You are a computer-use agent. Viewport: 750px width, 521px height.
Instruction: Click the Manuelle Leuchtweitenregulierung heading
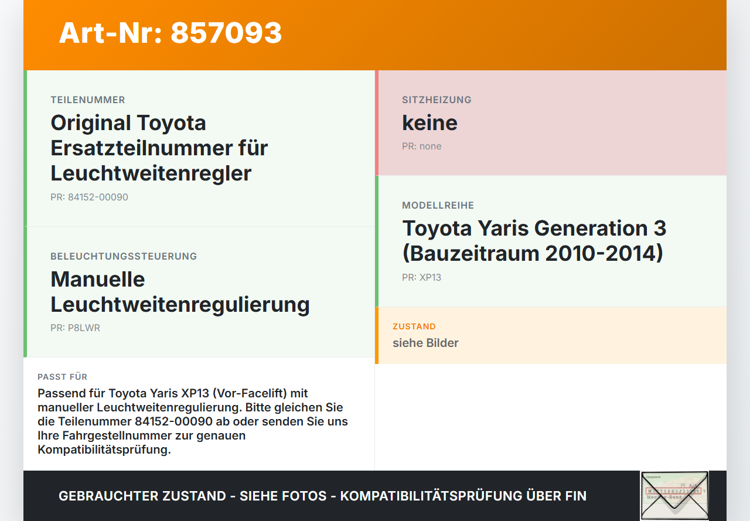click(x=180, y=292)
